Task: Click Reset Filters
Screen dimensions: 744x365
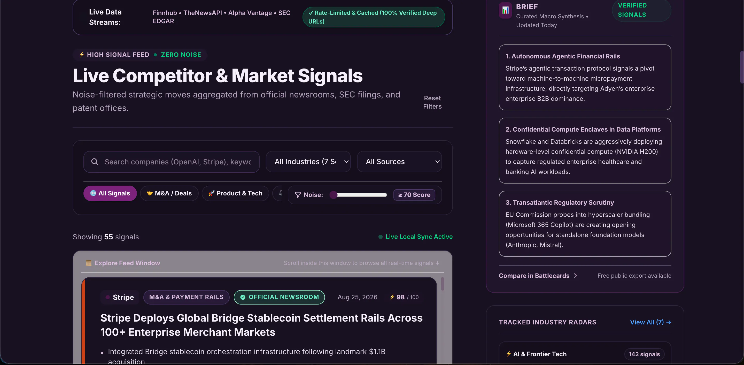Action: click(432, 102)
